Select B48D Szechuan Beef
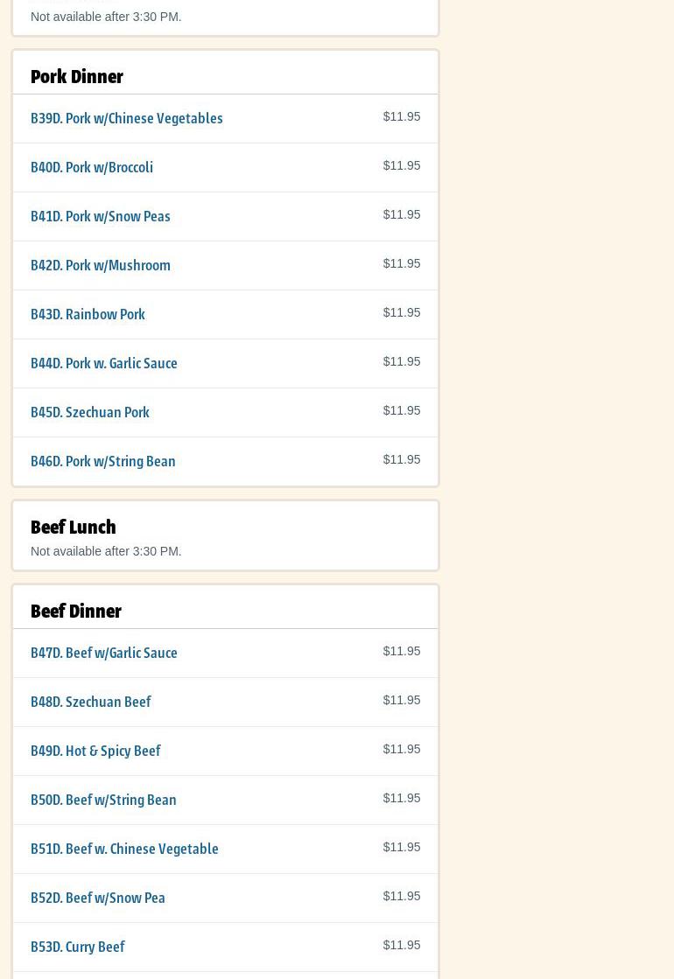This screenshot has height=979, width=674. (91, 702)
